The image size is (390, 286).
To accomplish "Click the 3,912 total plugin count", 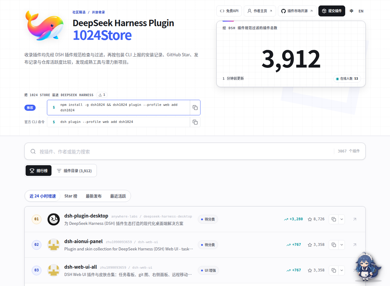I will [291, 59].
